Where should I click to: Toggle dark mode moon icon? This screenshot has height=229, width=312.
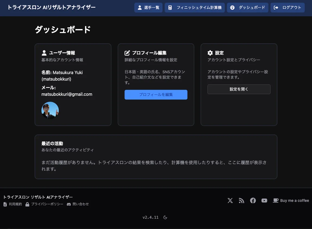[165, 217]
